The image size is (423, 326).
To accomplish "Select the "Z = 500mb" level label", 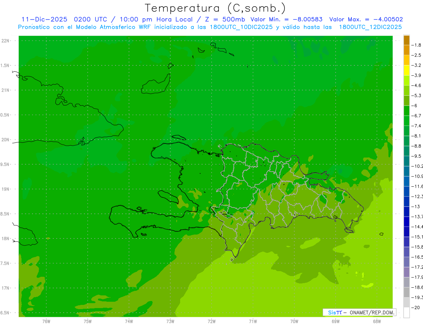I will click(226, 19).
